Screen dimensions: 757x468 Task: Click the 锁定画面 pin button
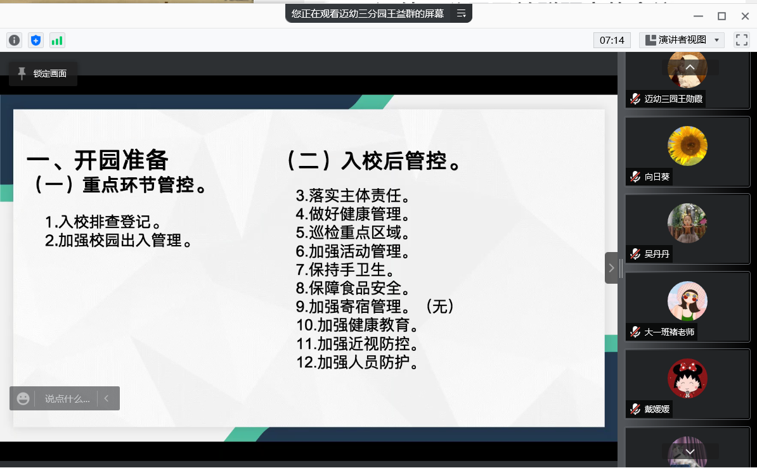[x=42, y=73]
